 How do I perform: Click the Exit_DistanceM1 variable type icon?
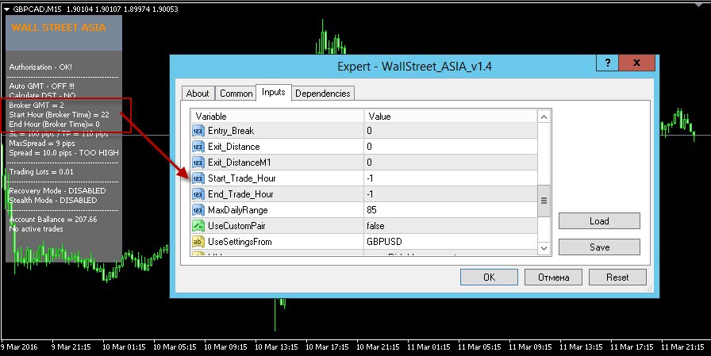coord(198,163)
